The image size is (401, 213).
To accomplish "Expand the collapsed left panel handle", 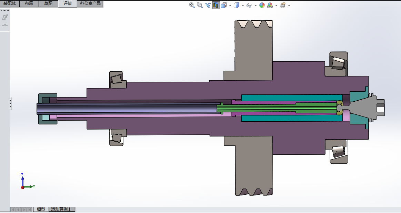I will pos(11,103).
